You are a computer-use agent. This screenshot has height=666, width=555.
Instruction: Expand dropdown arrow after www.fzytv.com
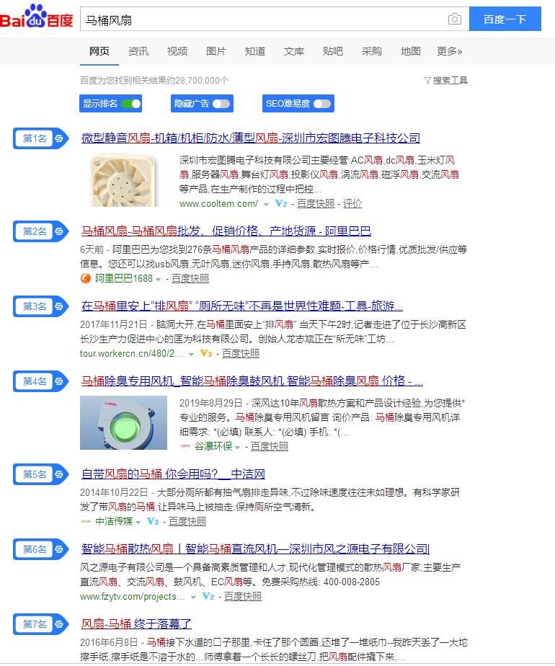[x=193, y=598]
